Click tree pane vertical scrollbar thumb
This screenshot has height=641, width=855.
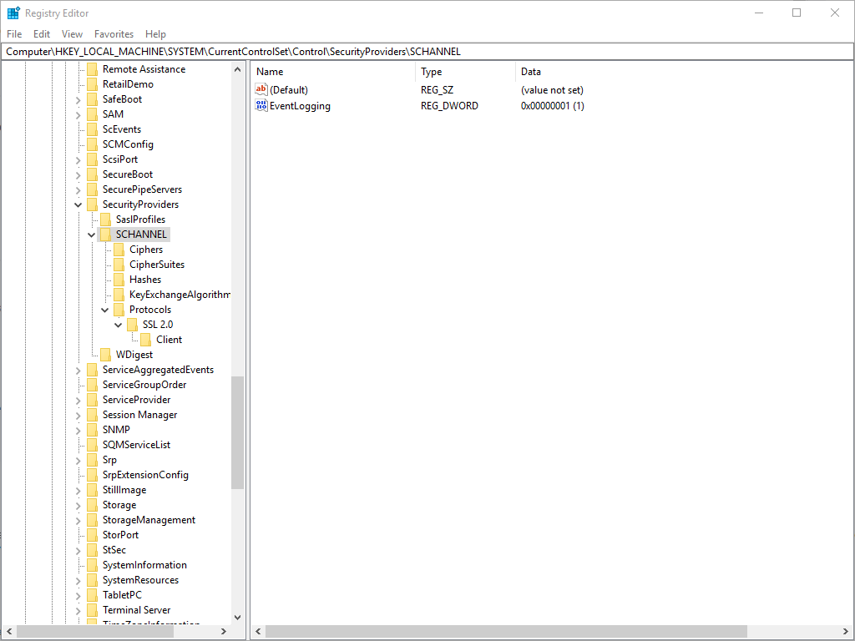(x=237, y=433)
